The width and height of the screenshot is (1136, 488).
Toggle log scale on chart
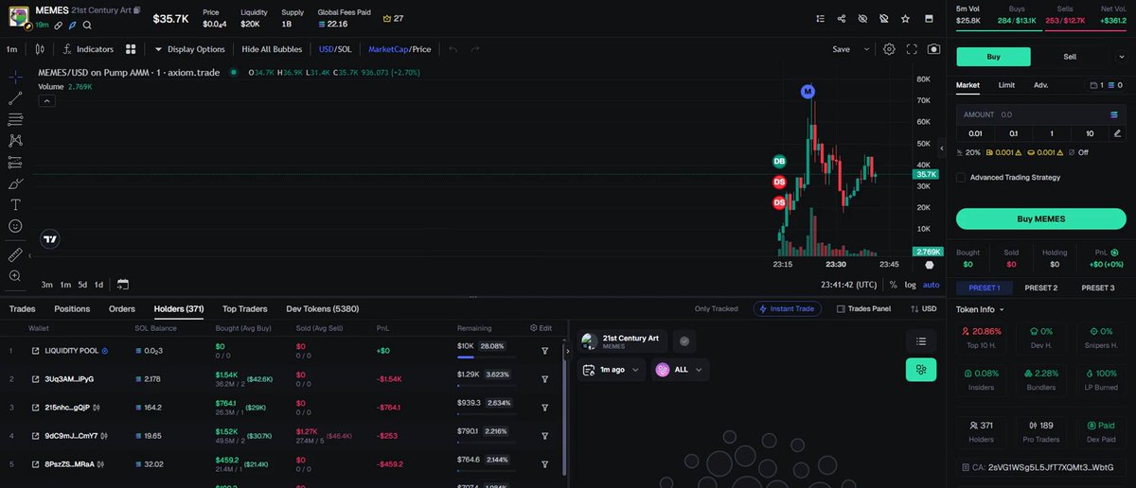tap(910, 284)
